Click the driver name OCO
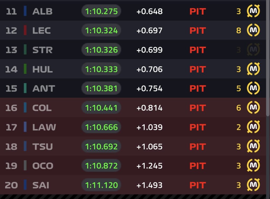 tap(43, 166)
